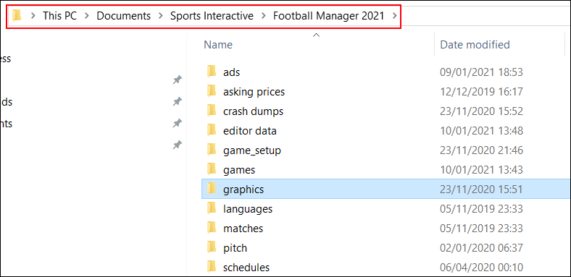Viewport: 571px width, 277px height.
Task: Select the game_setup folder name
Action: coord(252,150)
